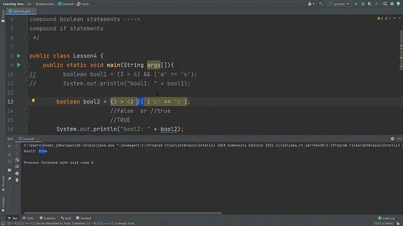Pin the Run tab
Screen dimensions: 403x226
pos(9,178)
